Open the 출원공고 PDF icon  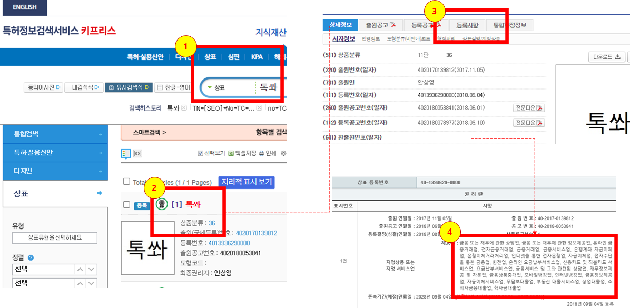(392, 25)
